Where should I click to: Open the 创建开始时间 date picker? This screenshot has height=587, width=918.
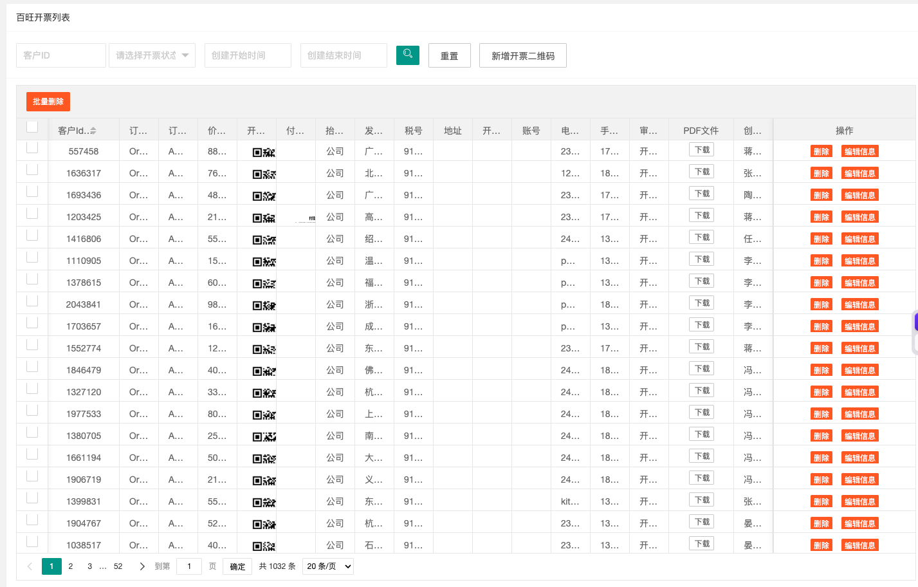coord(248,55)
